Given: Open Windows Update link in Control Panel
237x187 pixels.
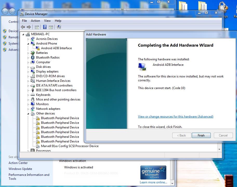Looking at the screenshot, I should pos(20,169).
